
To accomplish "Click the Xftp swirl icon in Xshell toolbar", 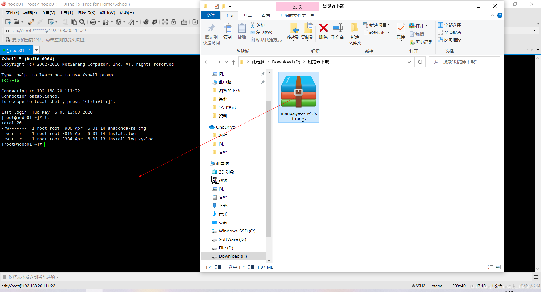I will tap(146, 22).
